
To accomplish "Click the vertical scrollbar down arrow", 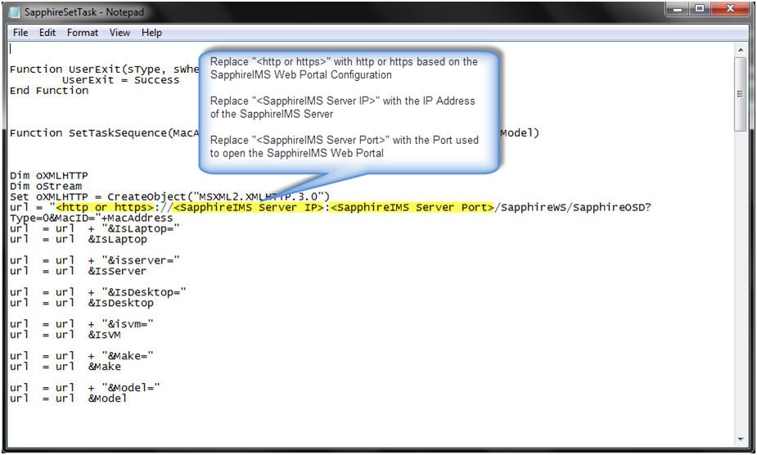I will coord(741,438).
